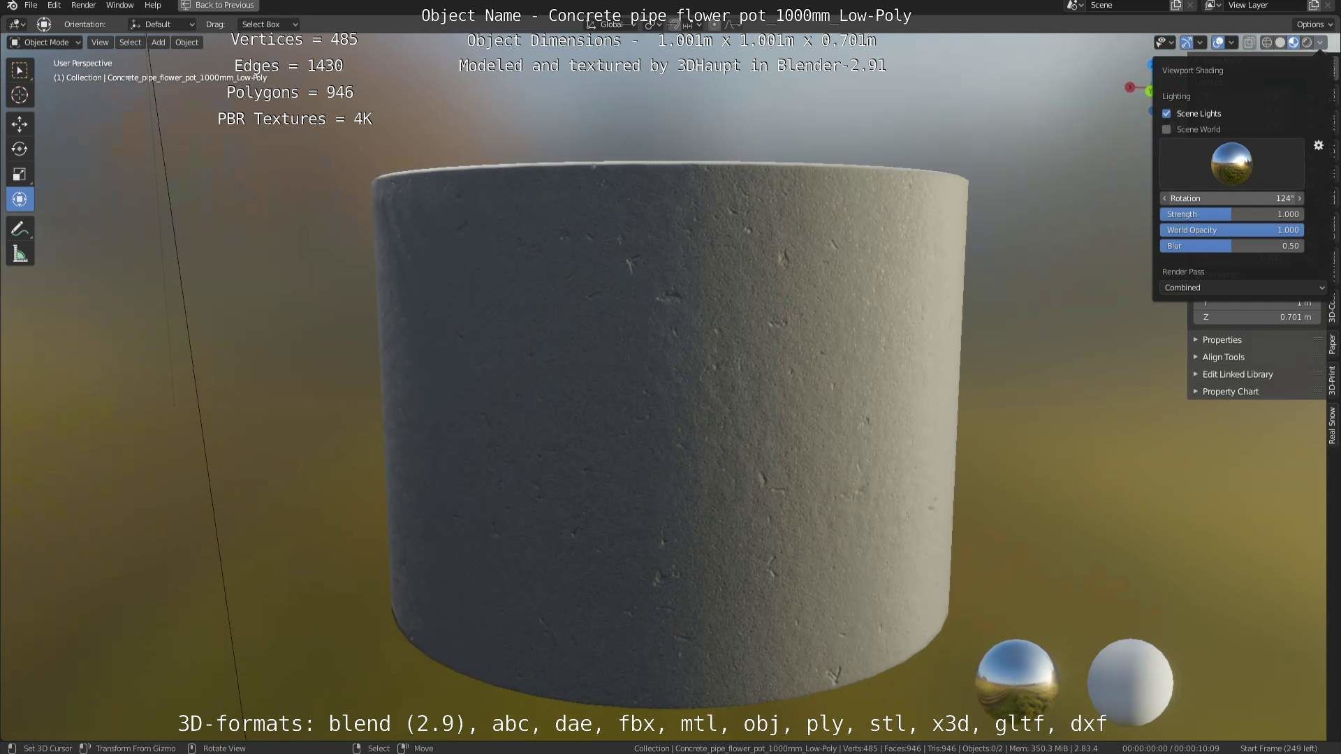Open the Options dropdown
The width and height of the screenshot is (1341, 754).
pyautogui.click(x=1314, y=24)
